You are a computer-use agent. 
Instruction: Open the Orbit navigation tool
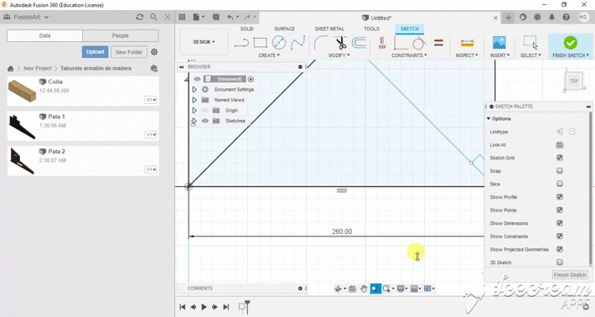pos(338,289)
